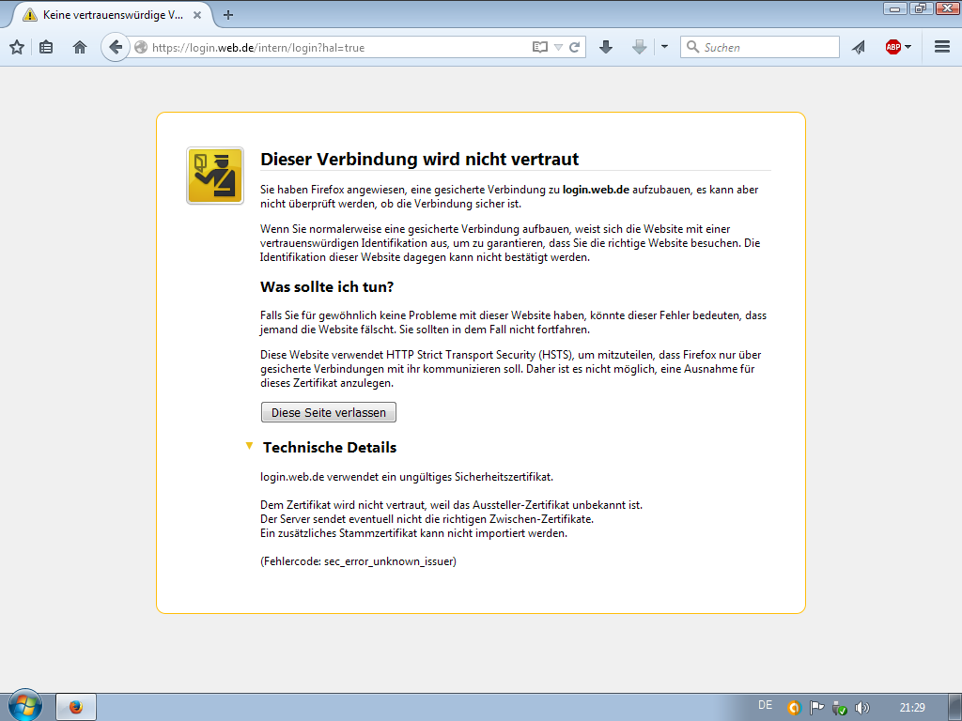Click the globe site identity icon
Screen dimensions: 962x721
tap(141, 47)
